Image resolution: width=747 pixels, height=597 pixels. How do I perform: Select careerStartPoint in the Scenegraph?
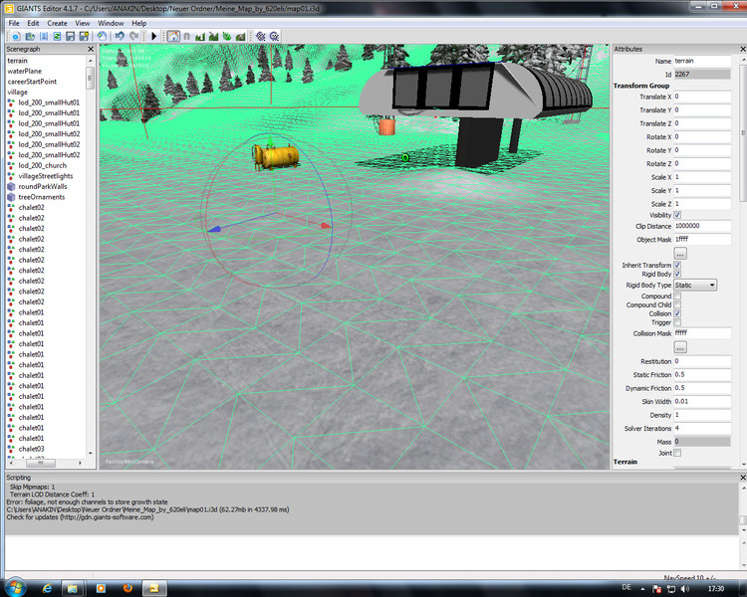[32, 82]
